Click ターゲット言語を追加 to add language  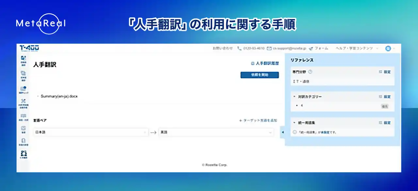[x=258, y=120]
